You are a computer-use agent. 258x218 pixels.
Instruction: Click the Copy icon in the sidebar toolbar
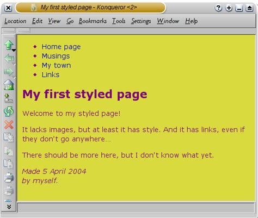(x=9, y=151)
